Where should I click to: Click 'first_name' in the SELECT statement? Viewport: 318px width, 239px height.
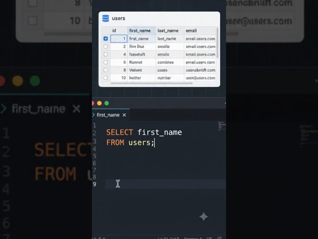click(x=160, y=132)
